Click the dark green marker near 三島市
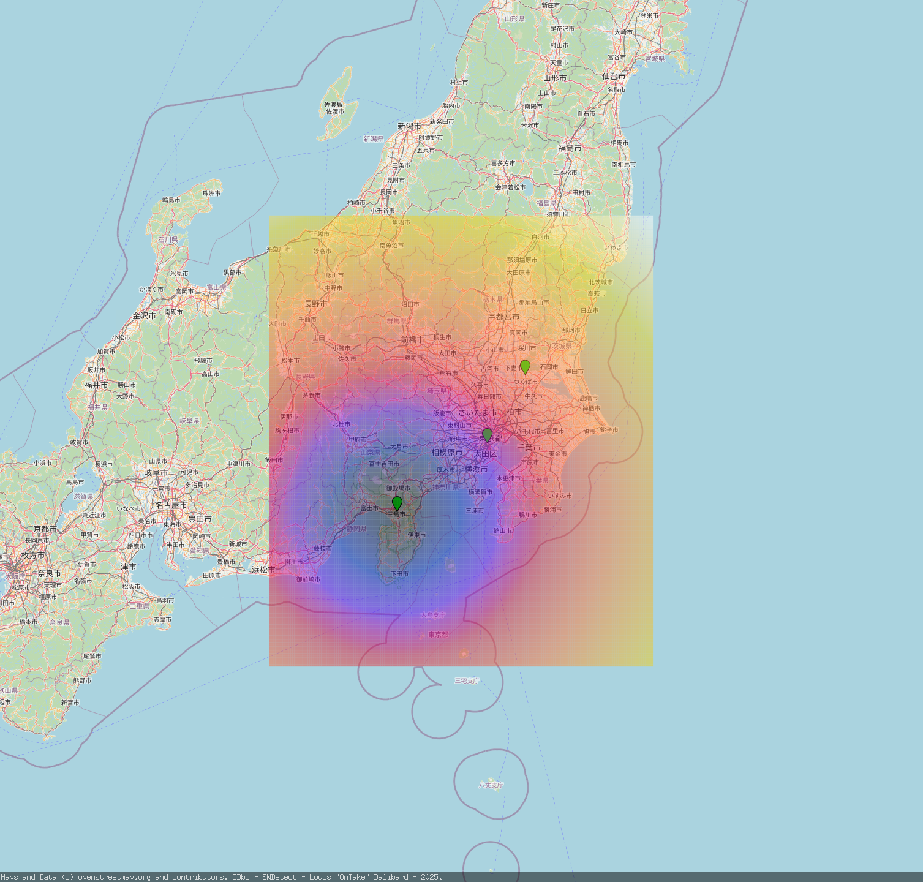 pos(397,503)
